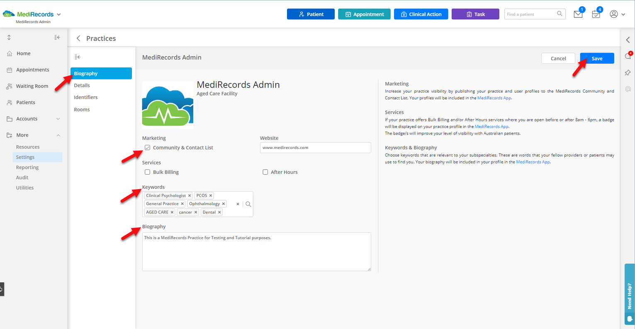Screen dimensions: 635x329
Task: Enable the Bulk Billing checkbox
Action: (x=147, y=172)
